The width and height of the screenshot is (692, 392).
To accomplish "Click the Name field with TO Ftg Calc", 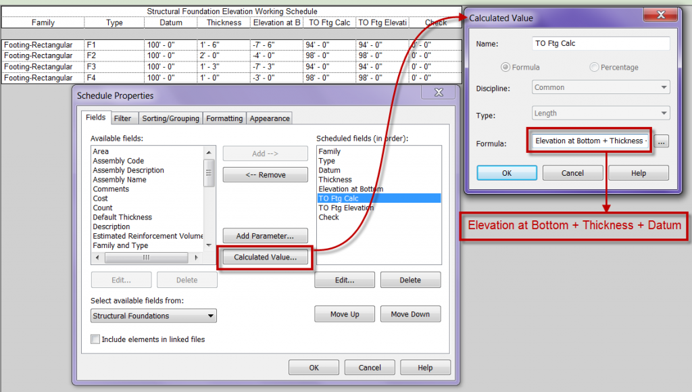I will (601, 43).
